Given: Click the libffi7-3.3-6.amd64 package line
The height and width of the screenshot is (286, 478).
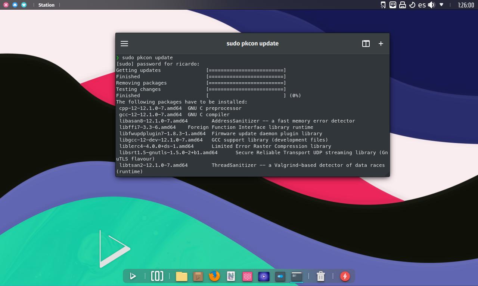Looking at the screenshot, I should pyautogui.click(x=216, y=127).
